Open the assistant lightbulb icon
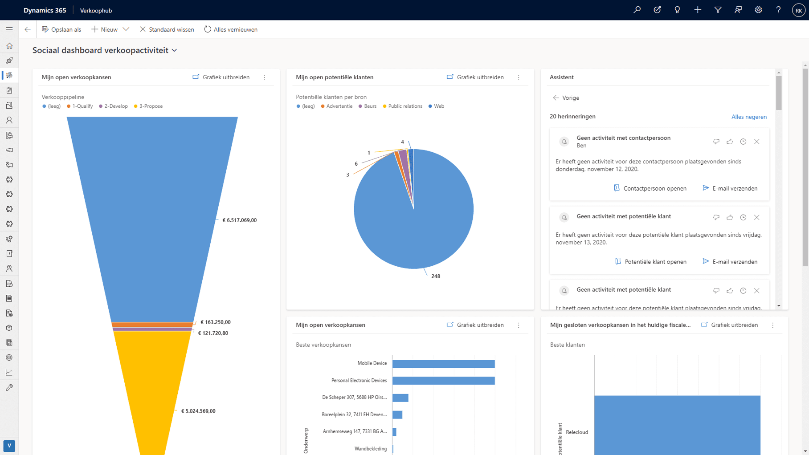The image size is (809, 455). tap(677, 10)
